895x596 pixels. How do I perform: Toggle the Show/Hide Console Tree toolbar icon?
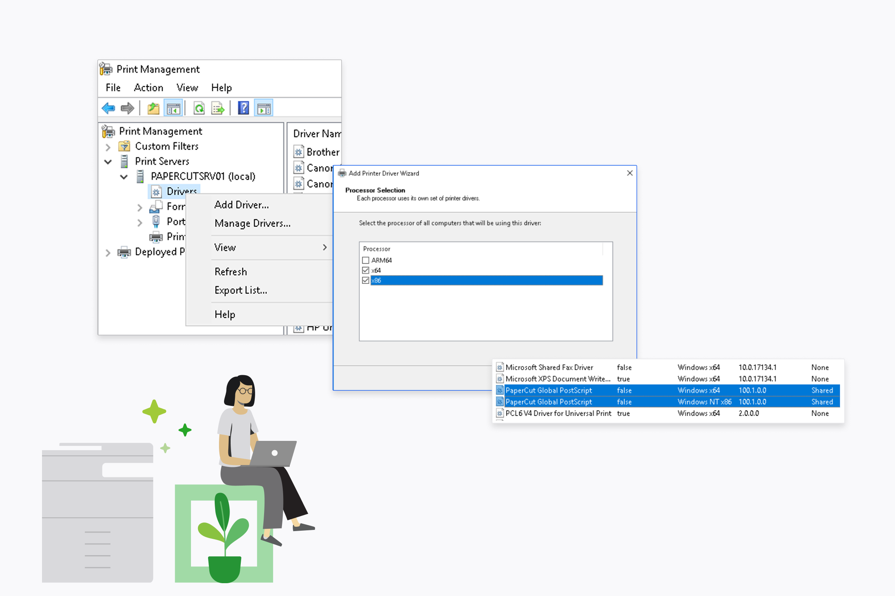173,108
